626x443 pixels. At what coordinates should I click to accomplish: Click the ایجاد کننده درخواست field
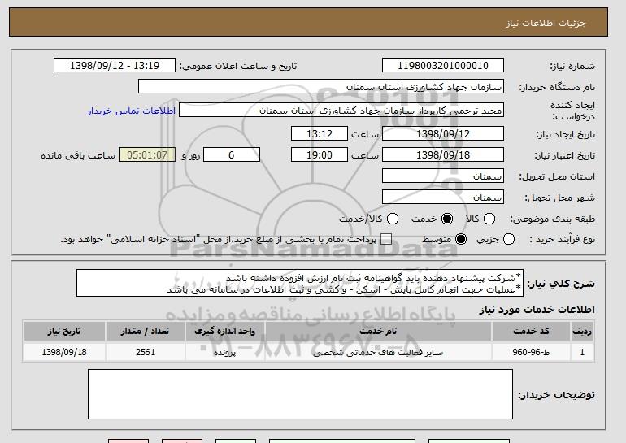[341, 111]
